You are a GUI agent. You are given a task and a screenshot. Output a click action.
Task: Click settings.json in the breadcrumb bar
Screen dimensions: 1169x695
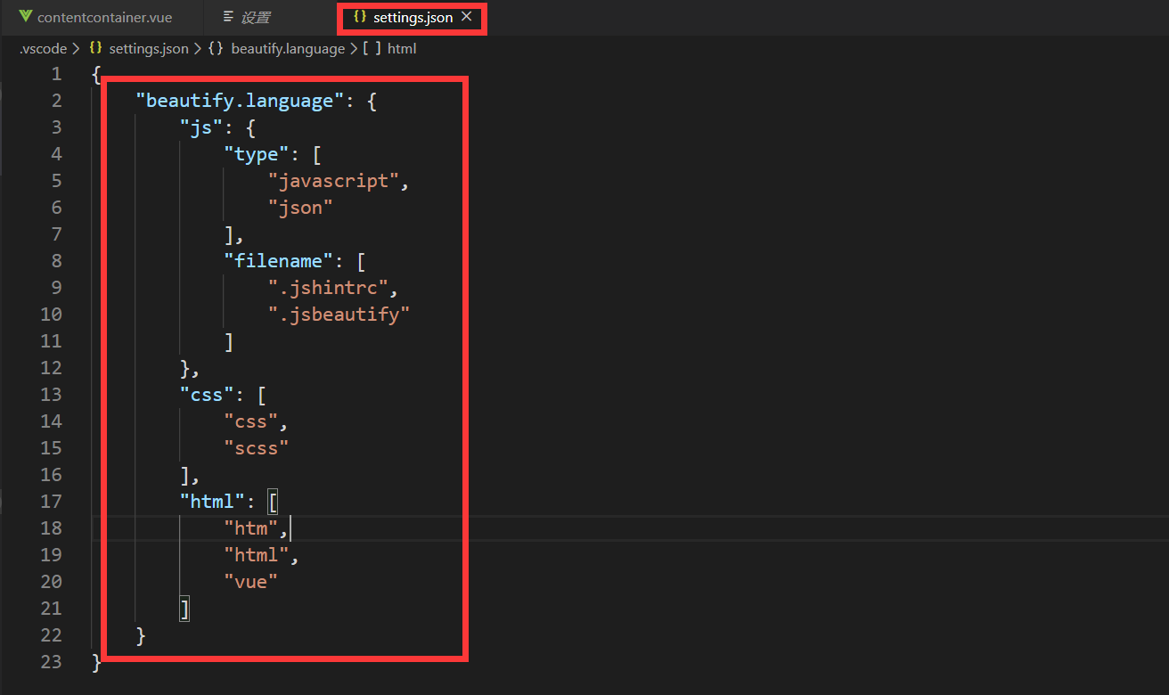point(147,48)
